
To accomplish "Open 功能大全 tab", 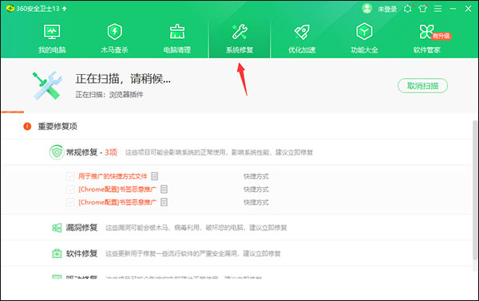I will [365, 39].
